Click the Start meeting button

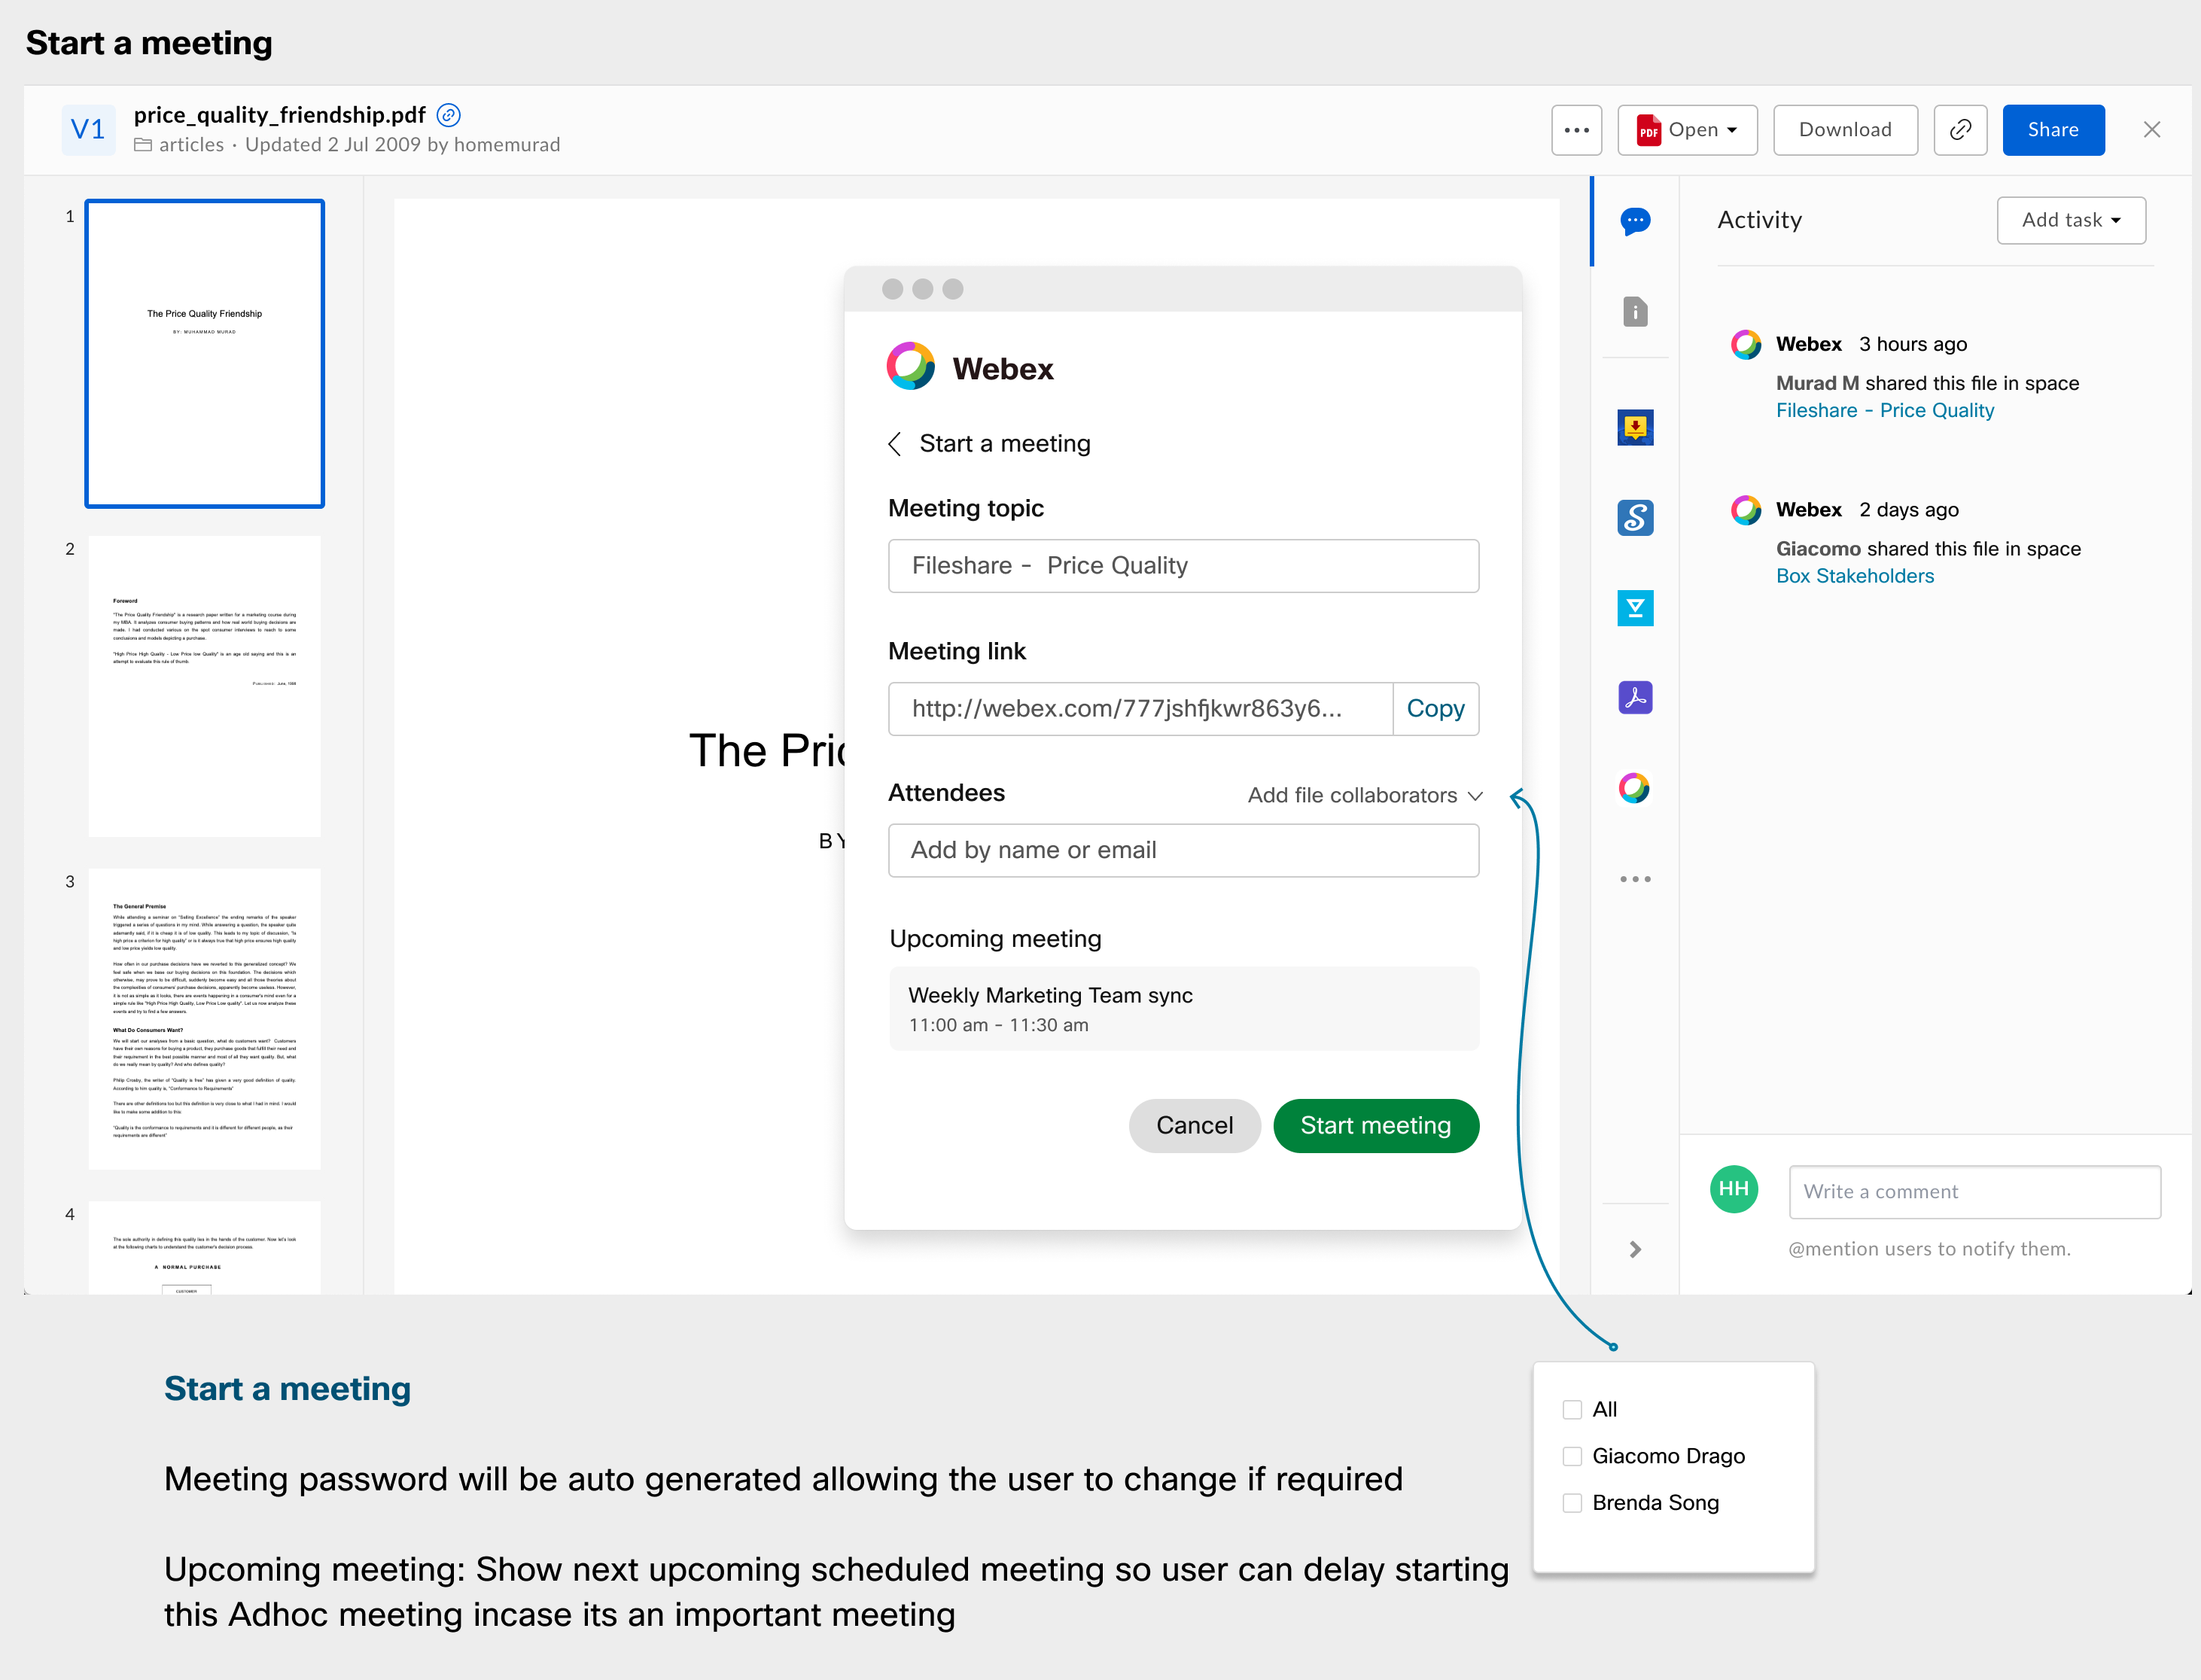tap(1375, 1126)
